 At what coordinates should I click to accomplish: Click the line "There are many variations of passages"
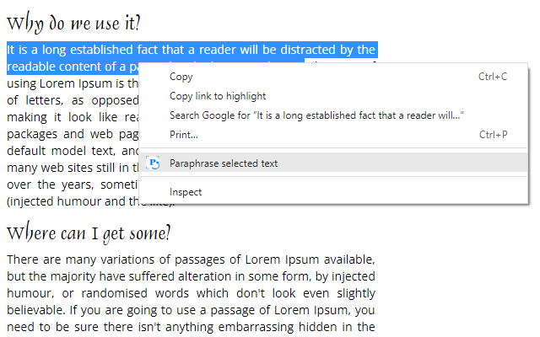coord(191,259)
